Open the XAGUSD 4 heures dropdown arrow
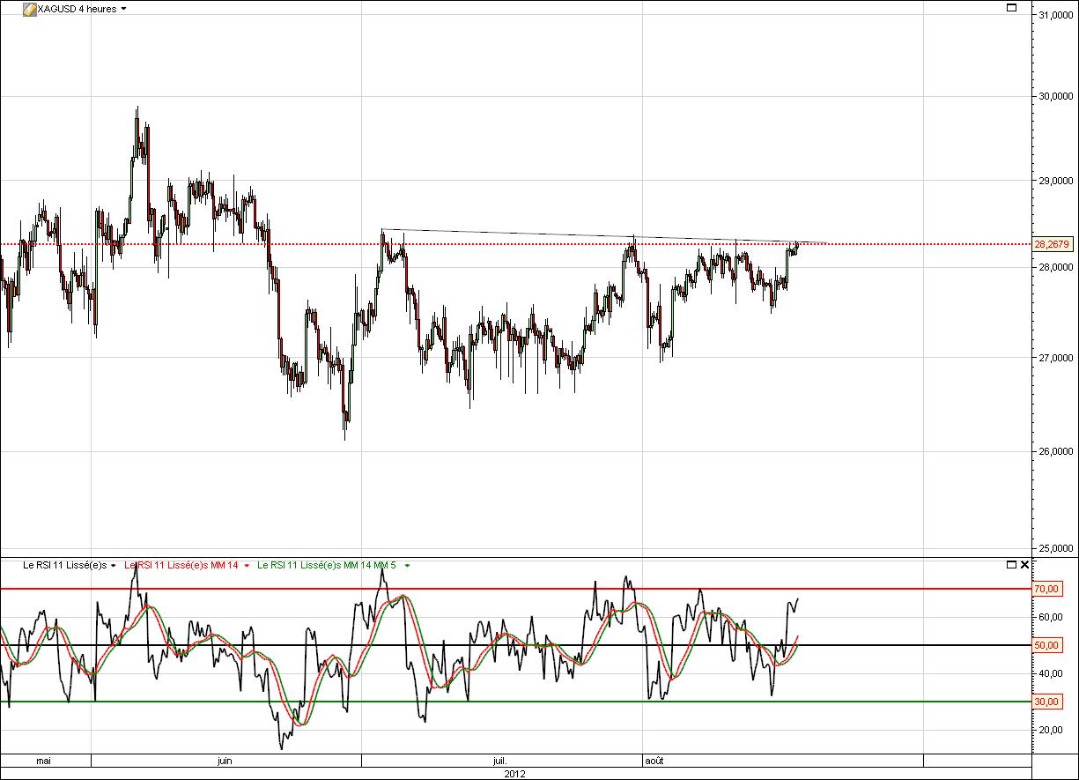Screen dimensions: 1079x780 click(x=123, y=9)
